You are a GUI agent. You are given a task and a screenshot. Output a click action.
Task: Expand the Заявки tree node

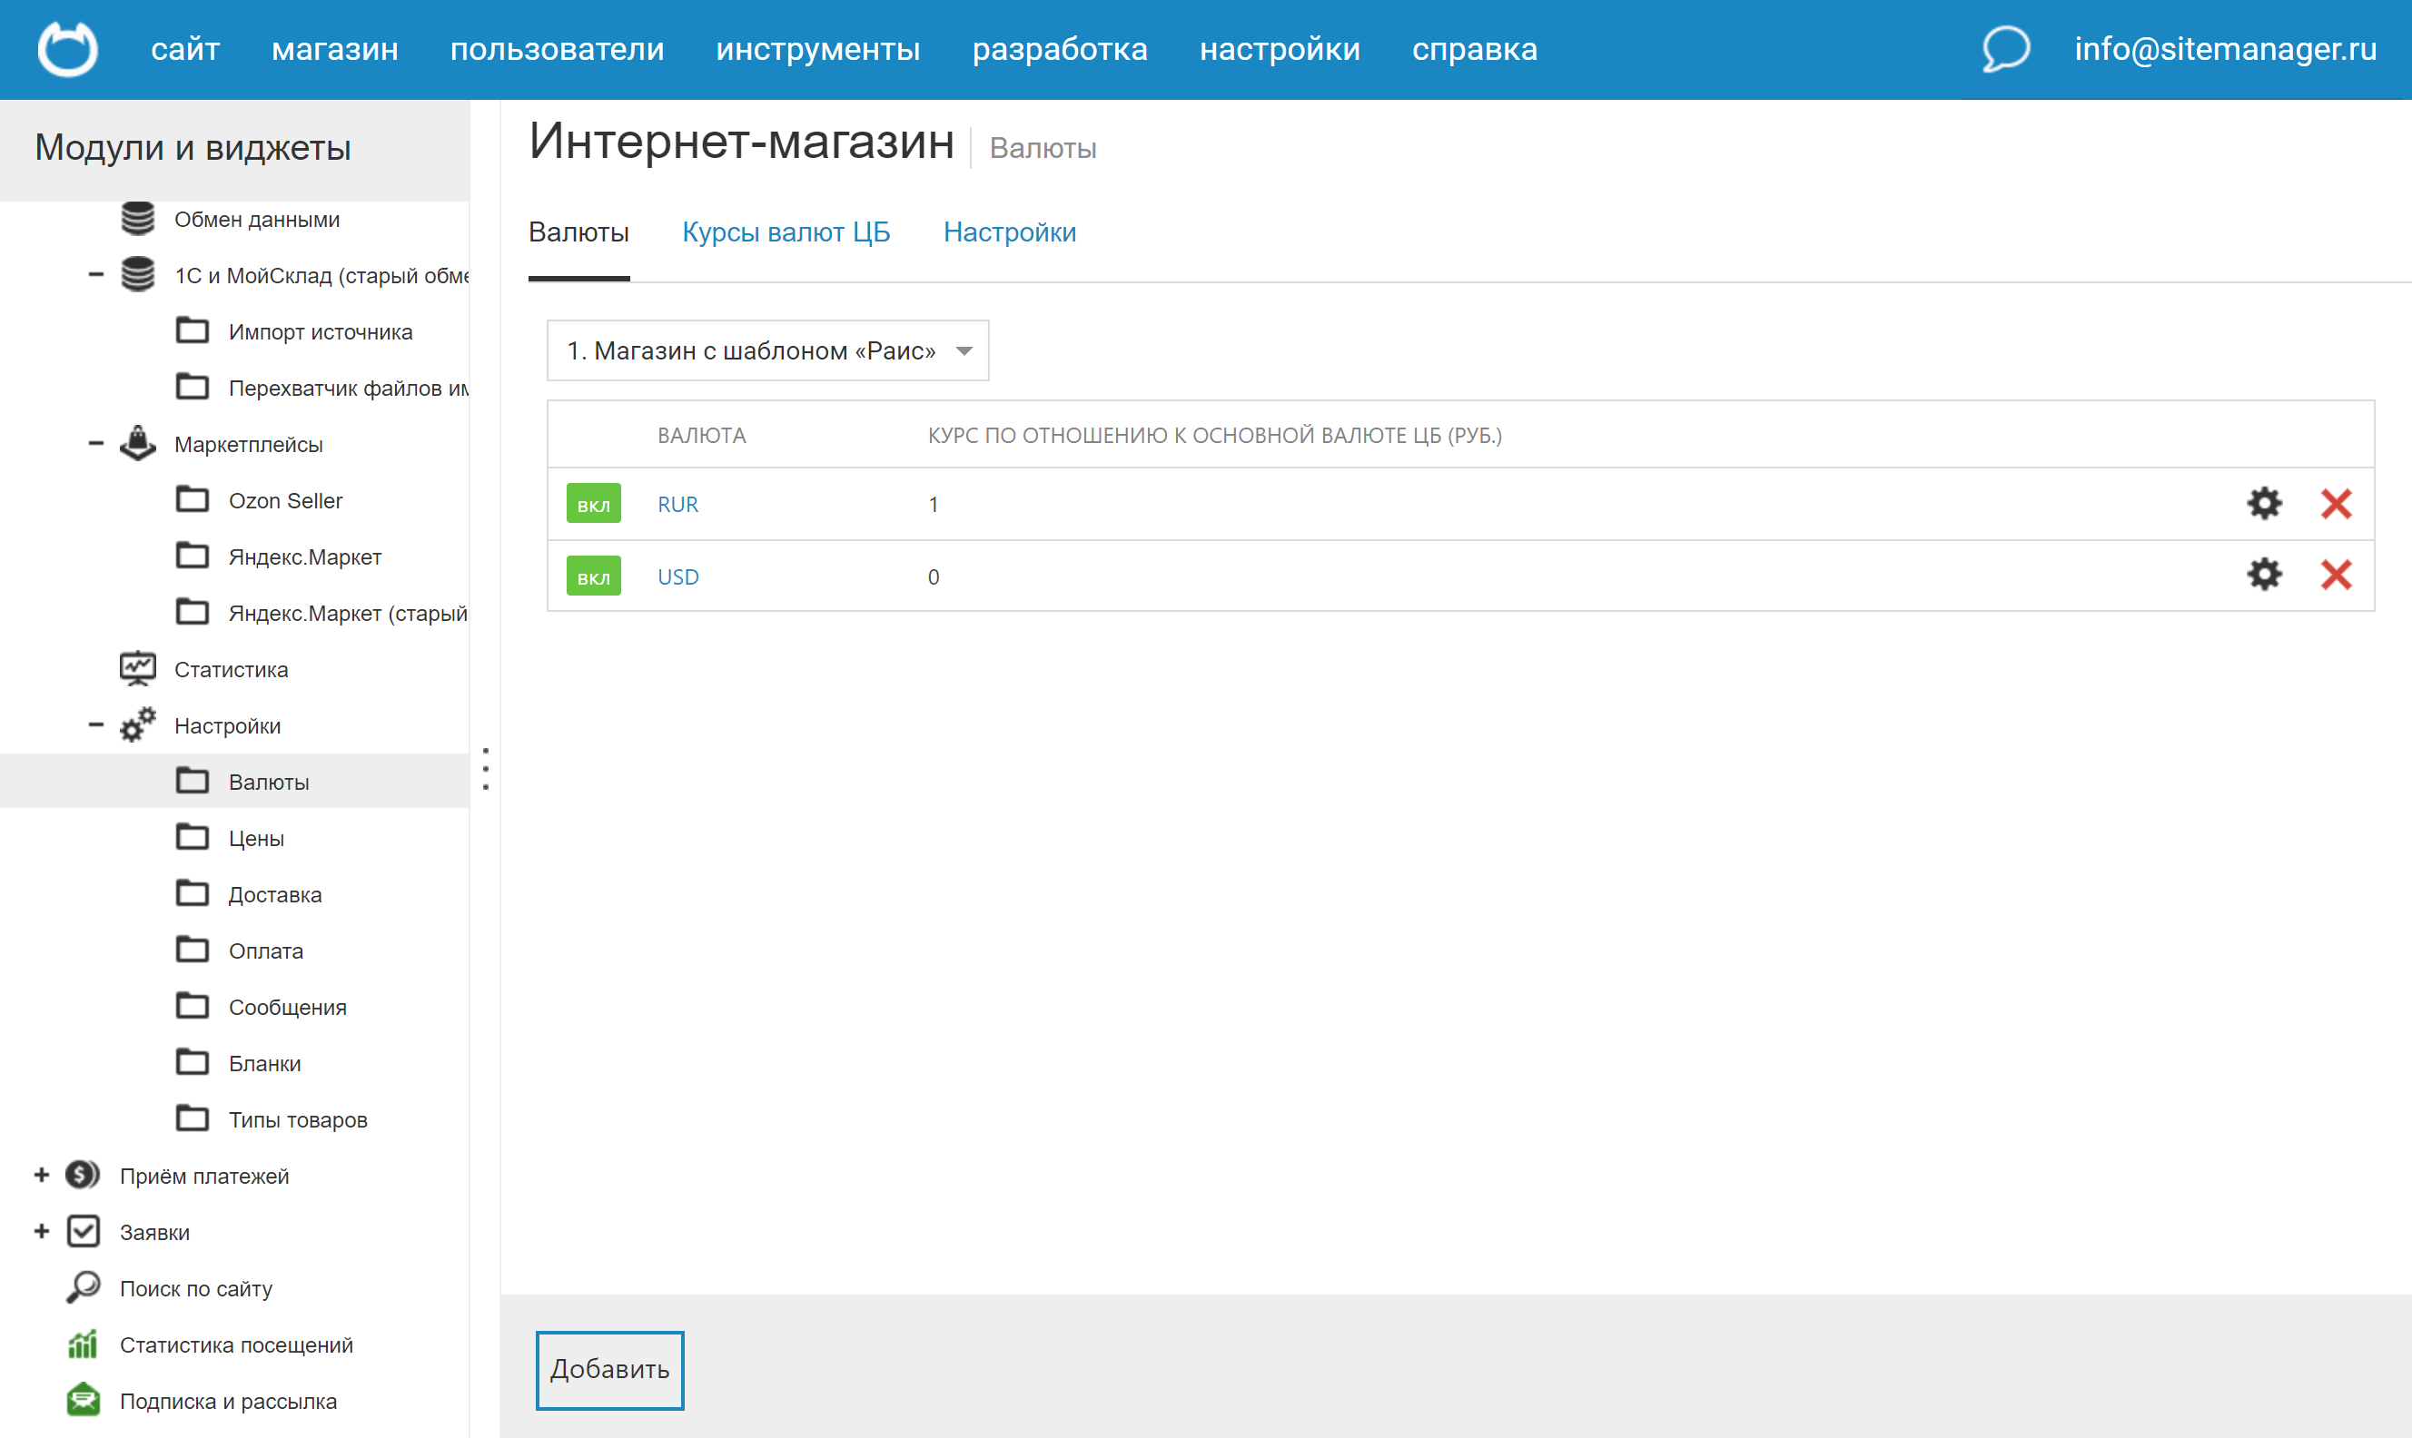coord(42,1232)
